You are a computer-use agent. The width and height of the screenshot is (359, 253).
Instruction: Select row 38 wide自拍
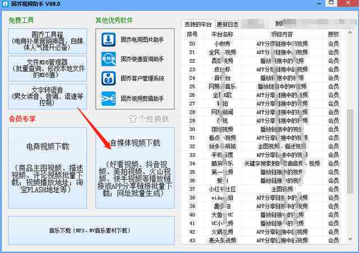tap(263, 198)
